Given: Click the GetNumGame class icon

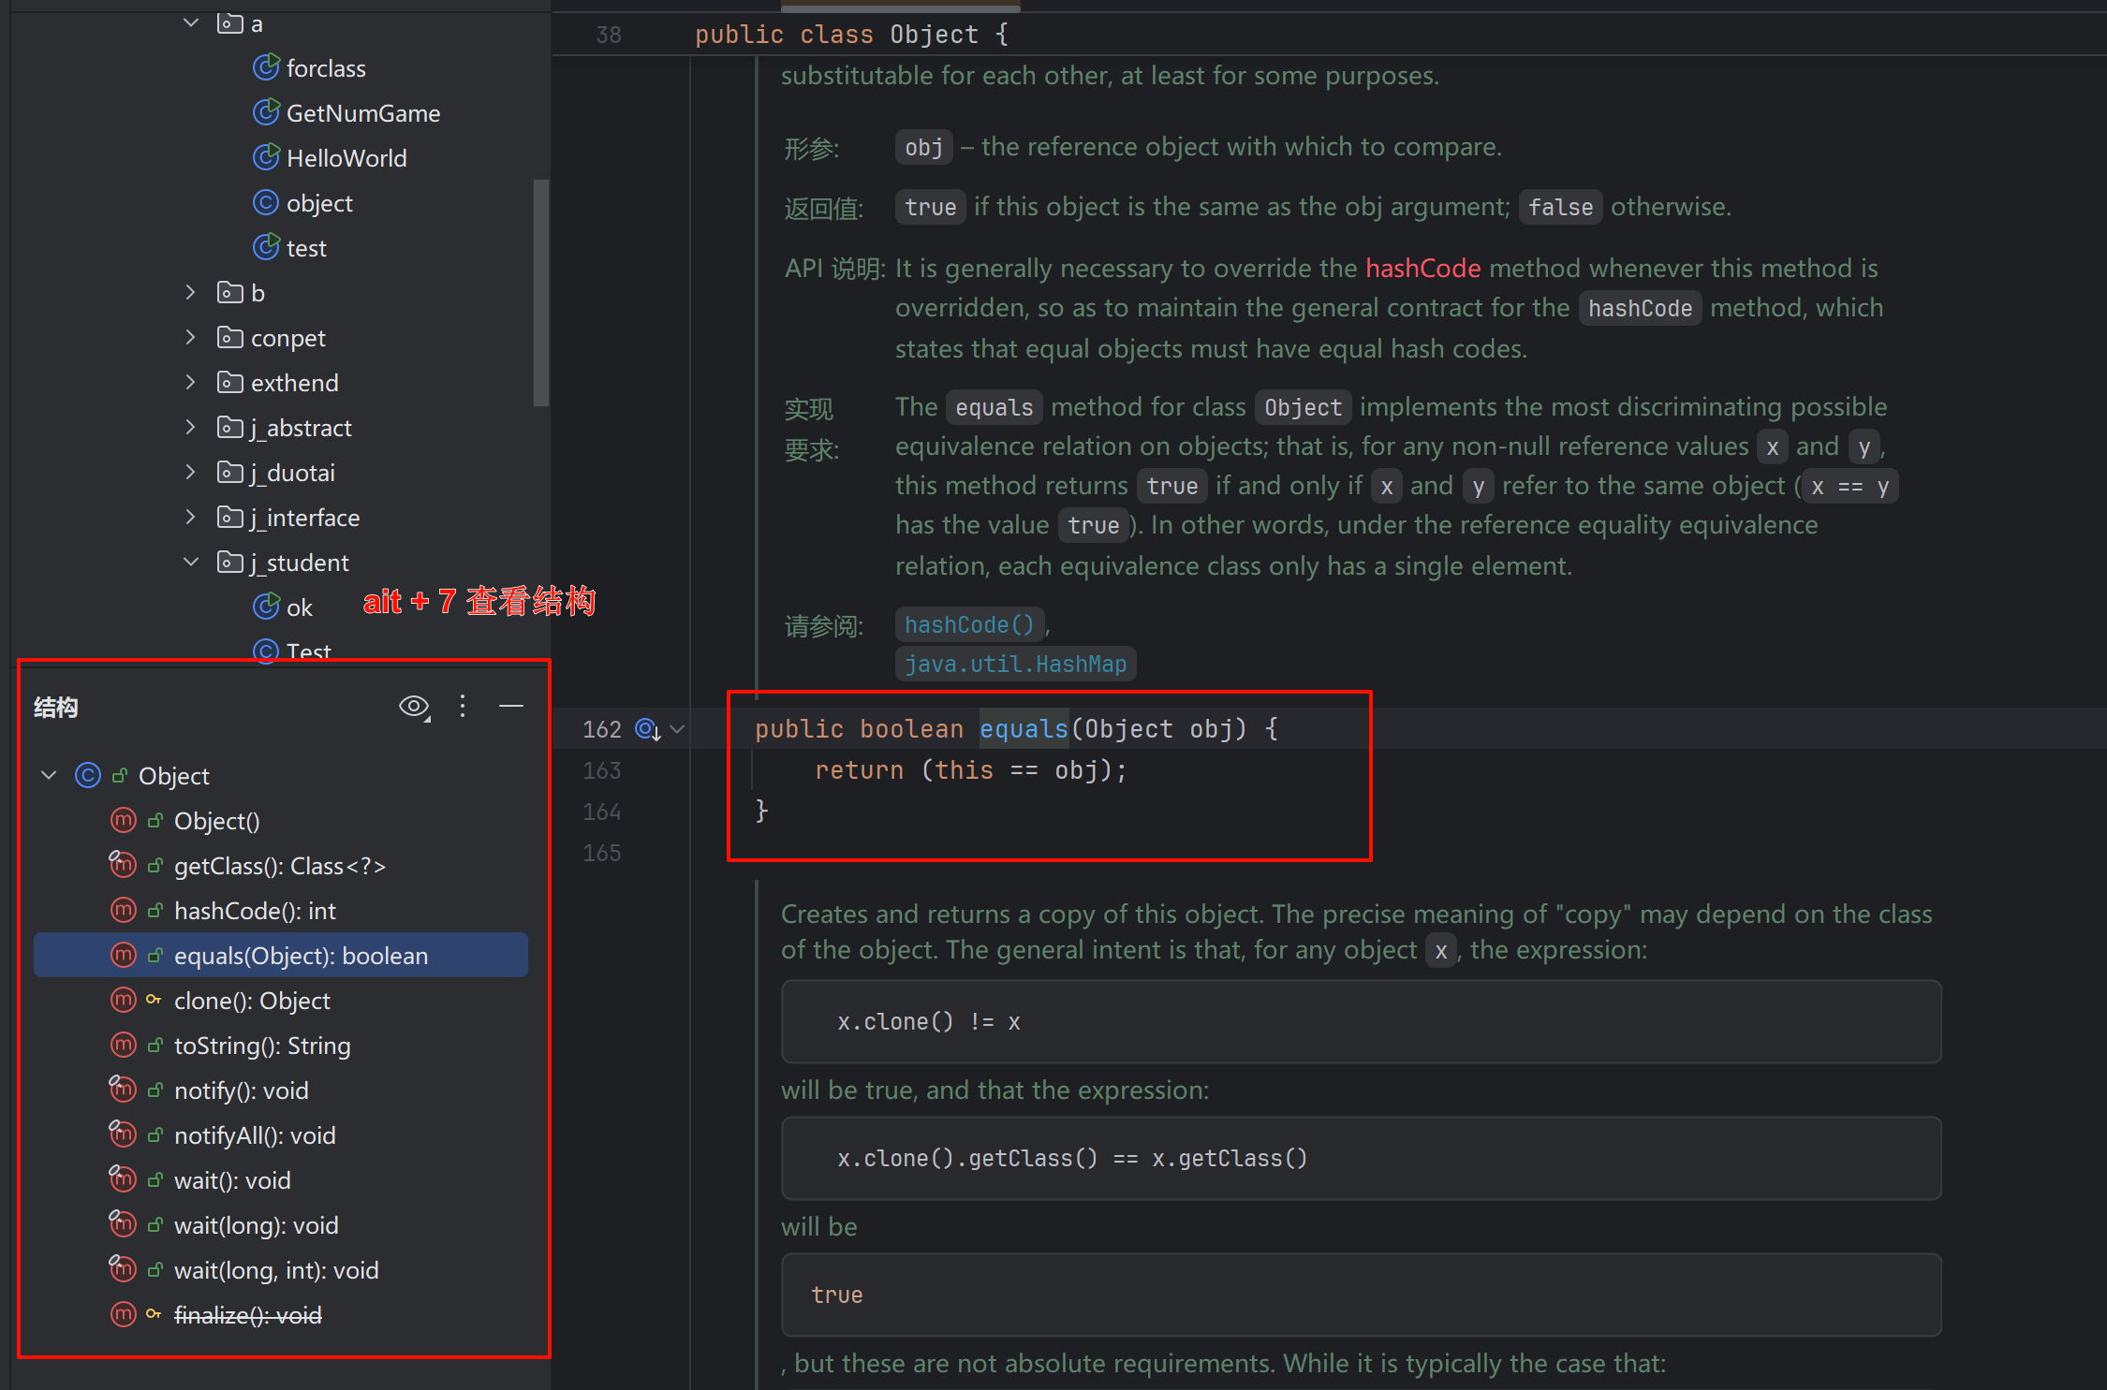Looking at the screenshot, I should [x=266, y=113].
